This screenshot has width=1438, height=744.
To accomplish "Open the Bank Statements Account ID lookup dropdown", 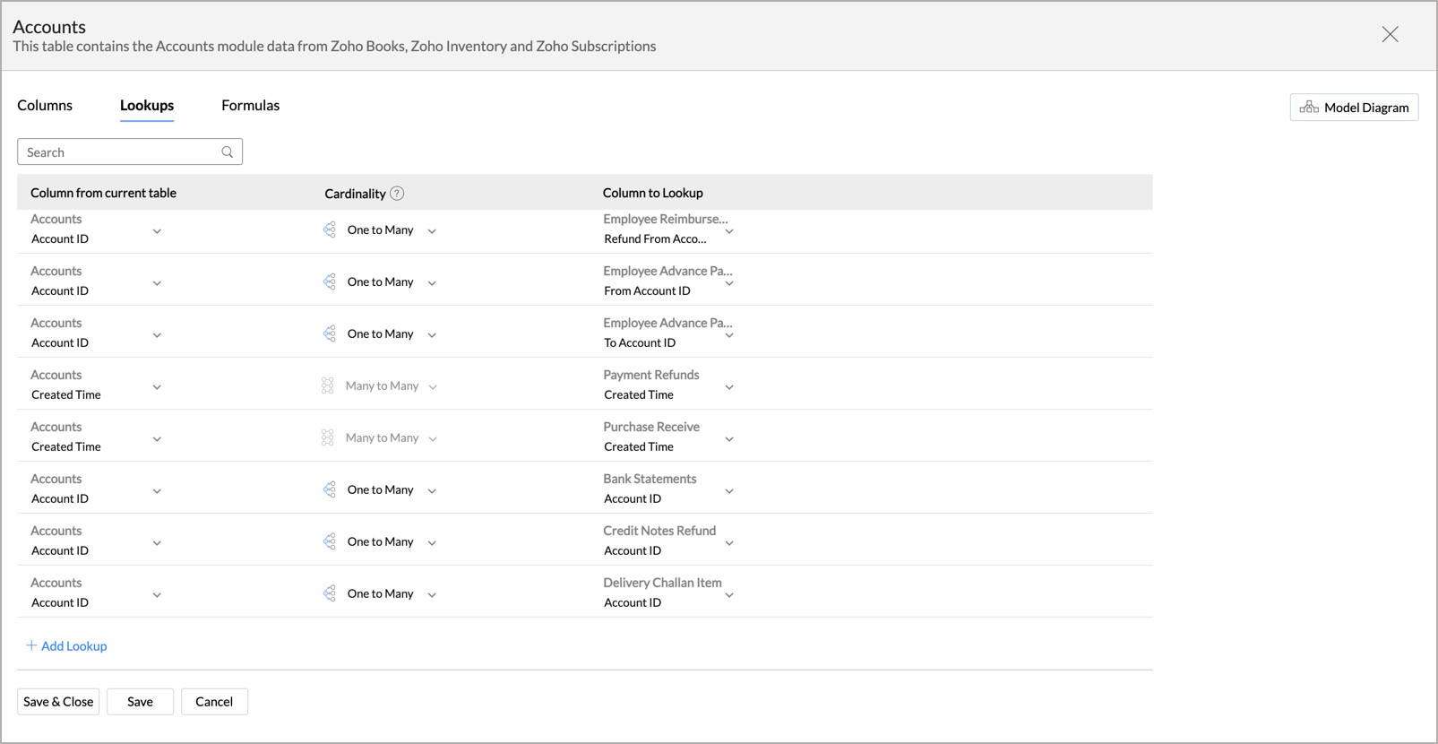I will click(x=729, y=491).
